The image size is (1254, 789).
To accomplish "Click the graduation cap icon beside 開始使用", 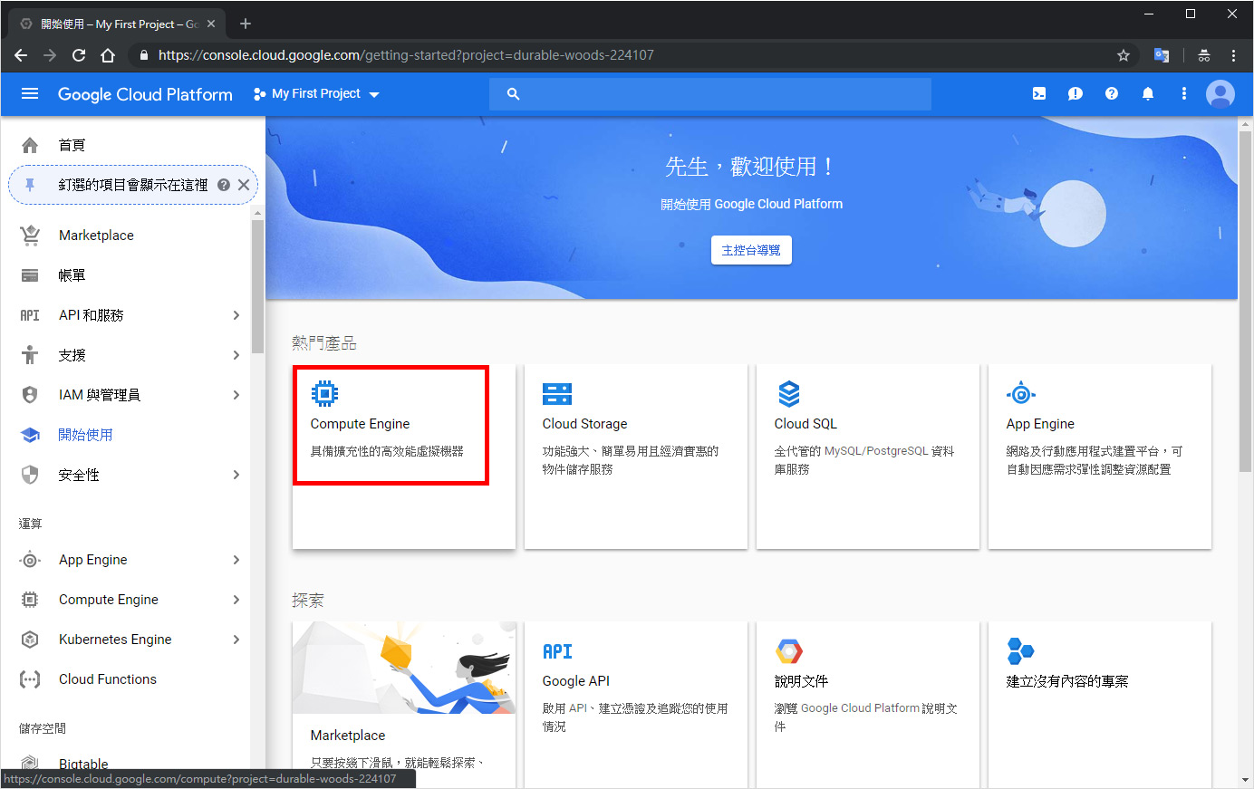I will tap(30, 435).
